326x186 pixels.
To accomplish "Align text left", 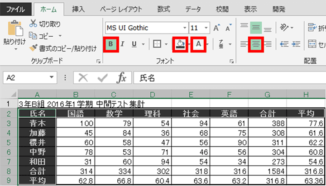I will [244, 44].
